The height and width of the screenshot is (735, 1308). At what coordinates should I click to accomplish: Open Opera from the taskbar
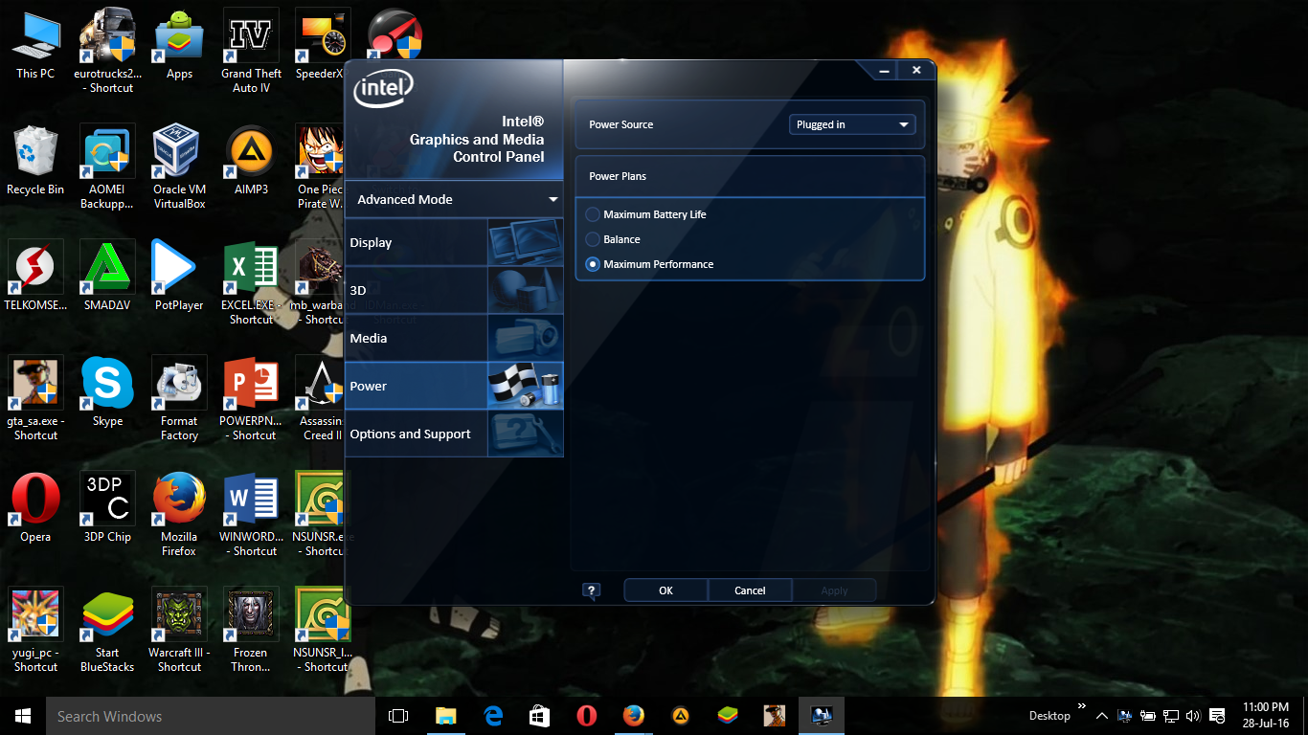(587, 716)
